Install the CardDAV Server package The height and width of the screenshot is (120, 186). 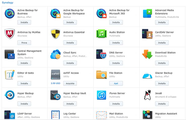click(162, 43)
